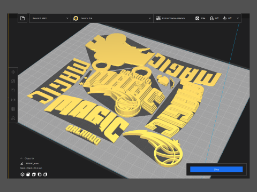Select the Scale tool
257x192 pixels.
point(13,81)
